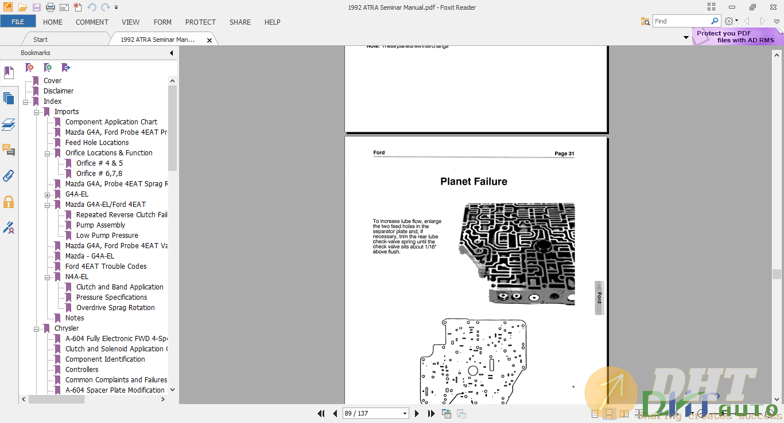Collapse the N4A-EL bookmark node
Screen dimensions: 784x423
(x=47, y=277)
